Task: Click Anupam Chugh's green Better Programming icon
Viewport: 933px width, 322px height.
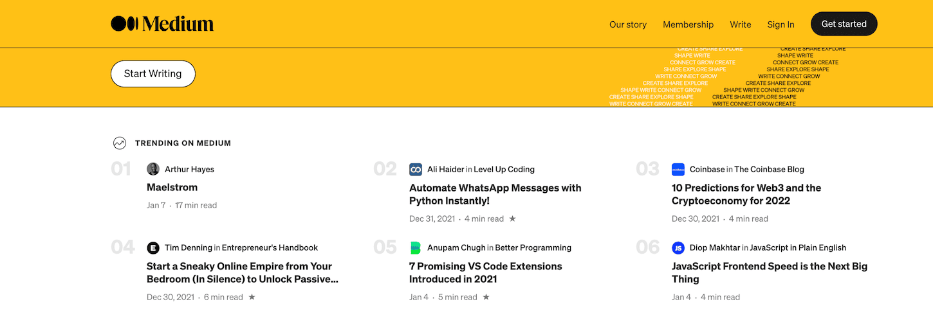Action: (x=416, y=247)
